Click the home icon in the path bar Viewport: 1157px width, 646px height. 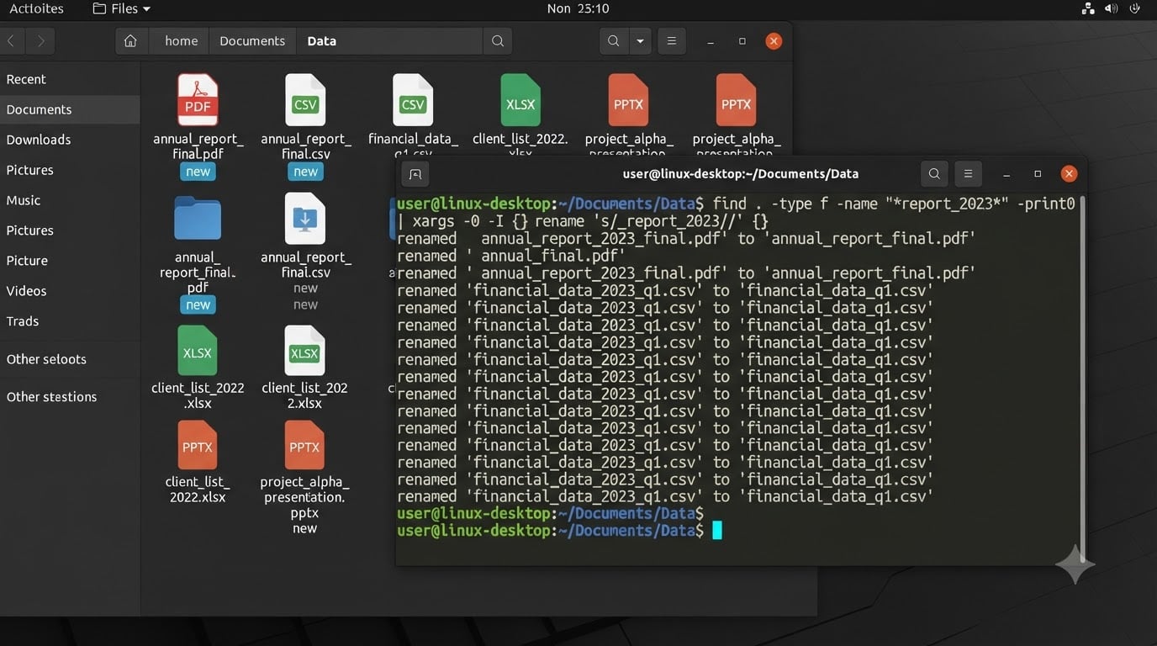coord(130,40)
